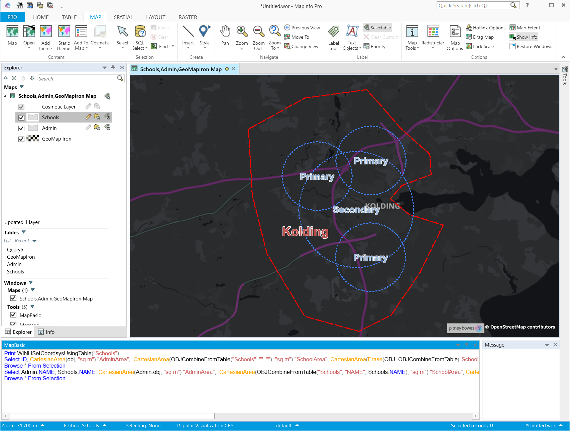
Task: Open Explorer panel options dropdown
Action: [105, 67]
